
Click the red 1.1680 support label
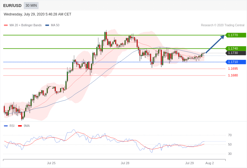[x=233, y=75]
